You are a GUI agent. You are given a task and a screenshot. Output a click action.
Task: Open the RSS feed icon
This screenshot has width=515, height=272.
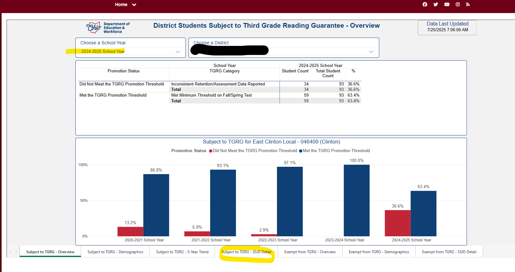pos(468,4)
